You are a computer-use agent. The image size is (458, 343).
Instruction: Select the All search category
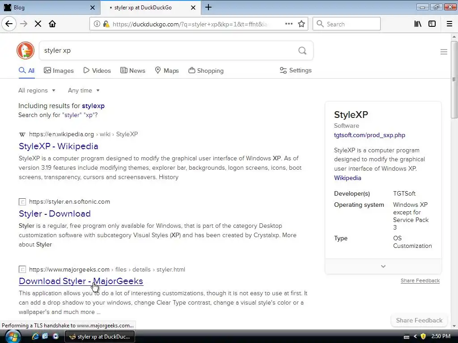pyautogui.click(x=26, y=71)
